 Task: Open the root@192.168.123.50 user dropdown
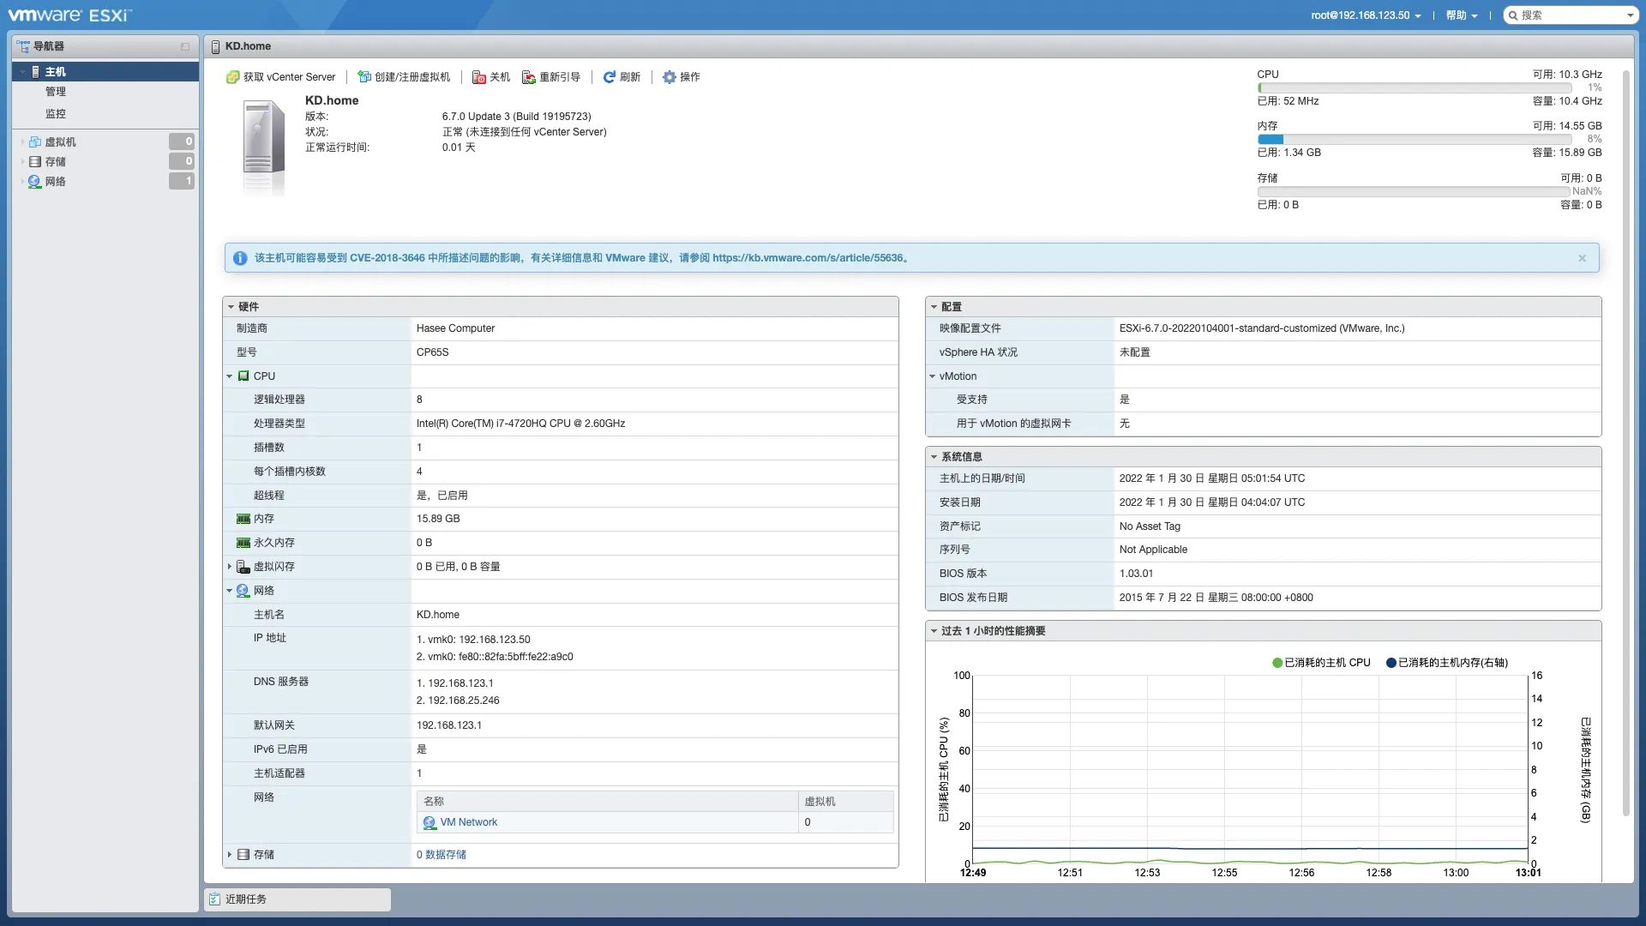pos(1366,15)
